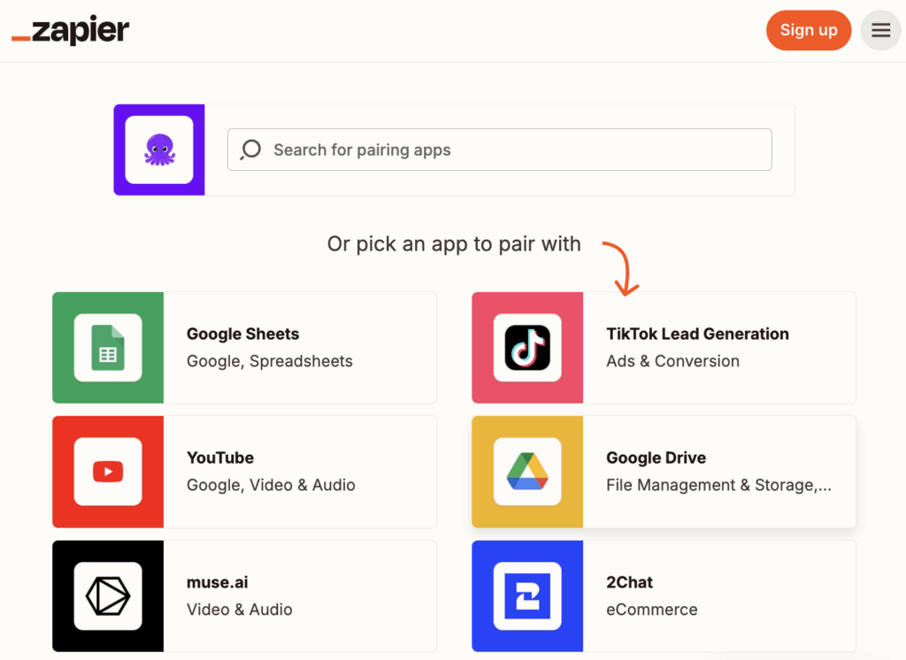
Task: Select the YouTube play icon
Action: tap(108, 472)
